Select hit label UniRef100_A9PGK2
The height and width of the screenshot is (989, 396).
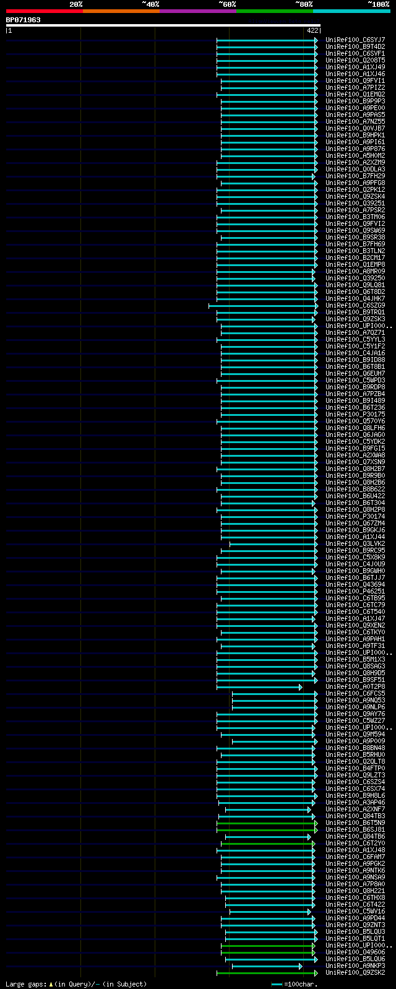[355, 863]
